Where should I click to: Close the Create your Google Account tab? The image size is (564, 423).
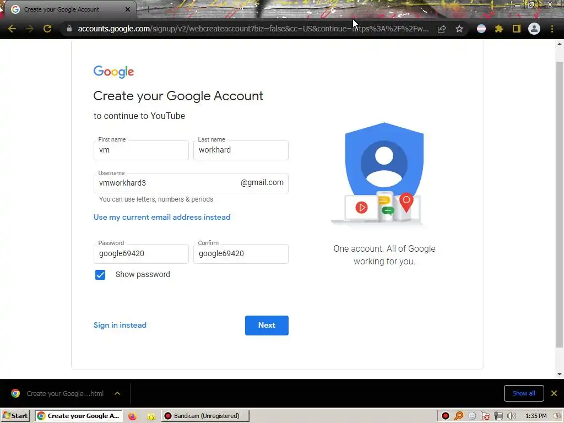tap(128, 9)
